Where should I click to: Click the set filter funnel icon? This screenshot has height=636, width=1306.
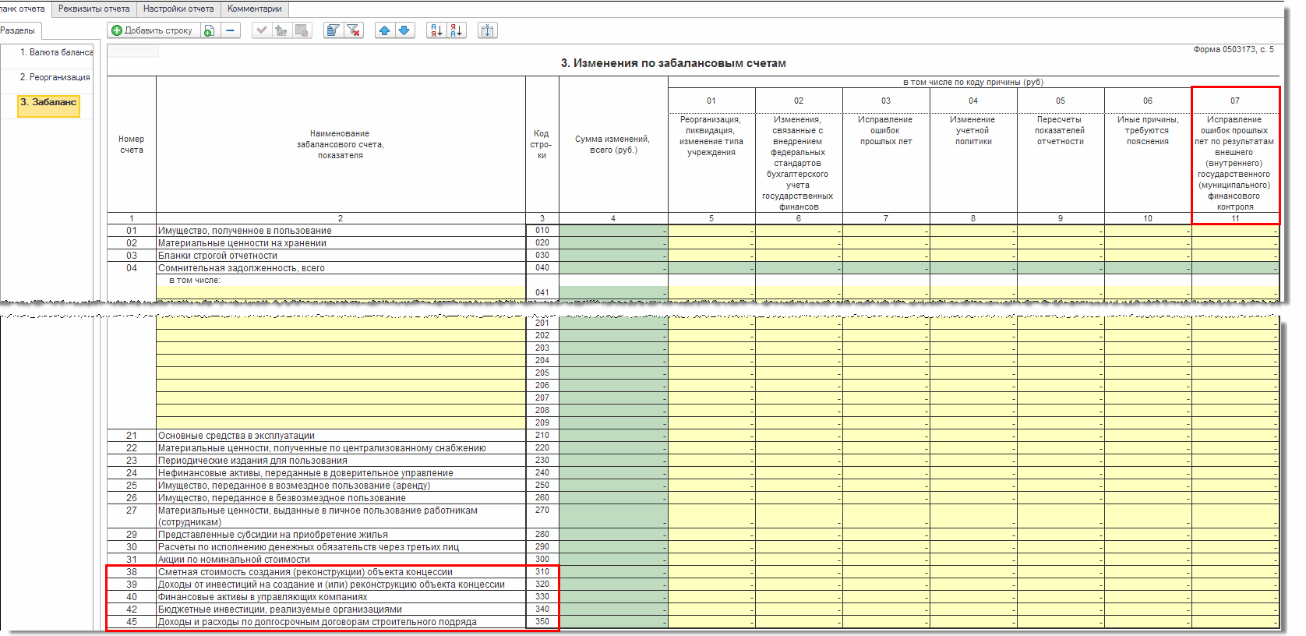[334, 30]
